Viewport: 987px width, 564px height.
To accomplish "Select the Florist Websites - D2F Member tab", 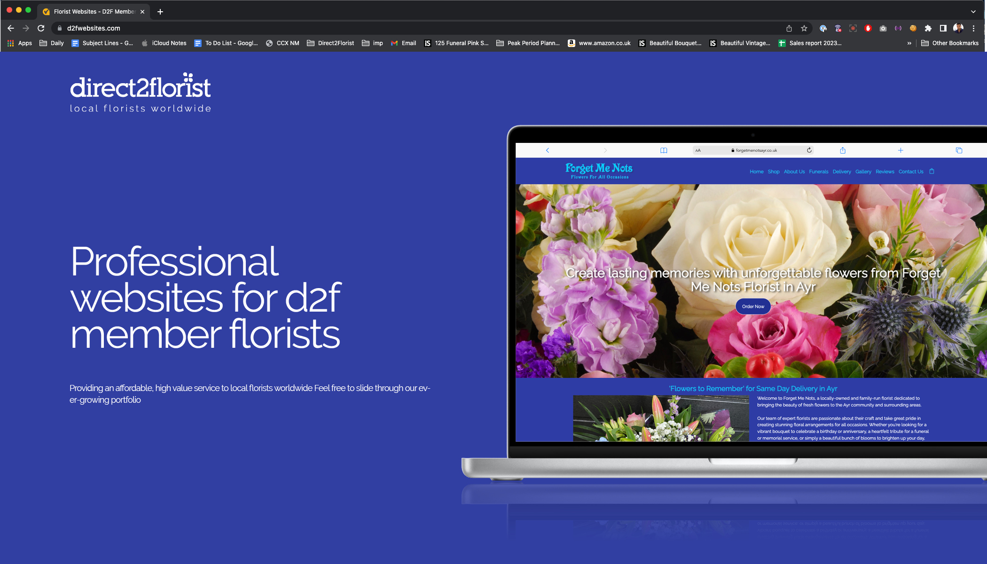I will [x=94, y=12].
